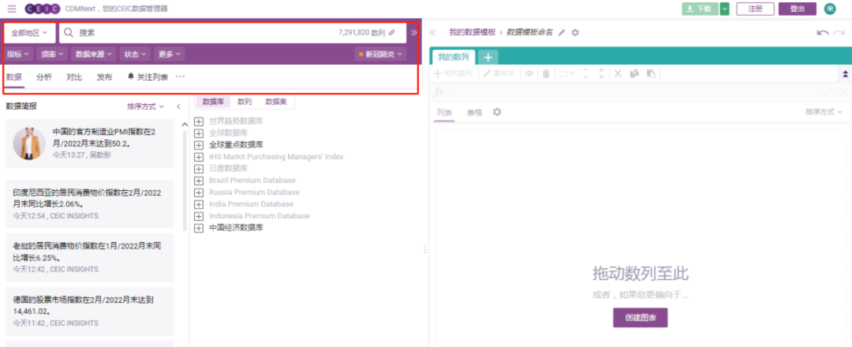Open the green download options arrow

(725, 9)
